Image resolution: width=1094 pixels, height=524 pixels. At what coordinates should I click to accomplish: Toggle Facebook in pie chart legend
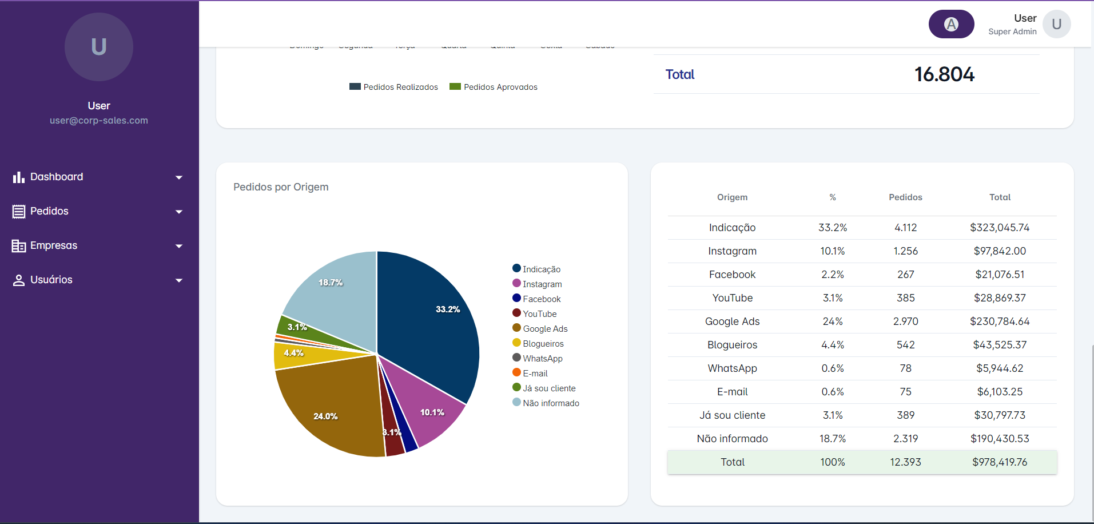(536, 299)
